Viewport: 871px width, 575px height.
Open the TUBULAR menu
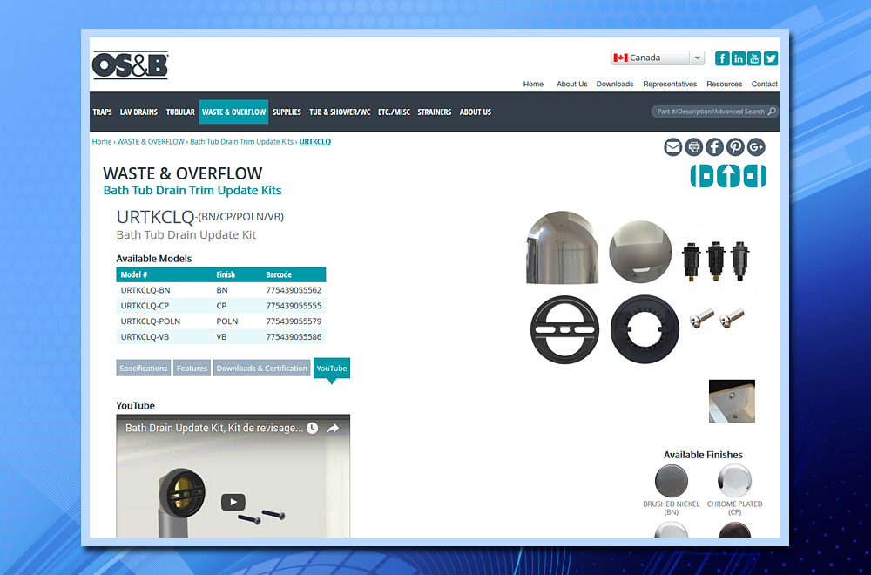click(180, 112)
